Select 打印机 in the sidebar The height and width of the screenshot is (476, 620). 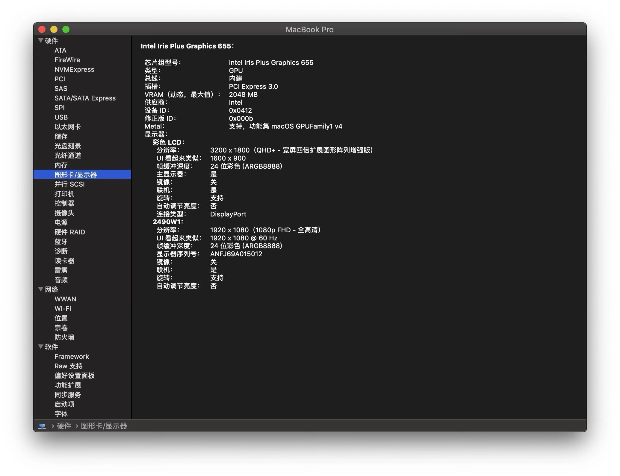[64, 194]
